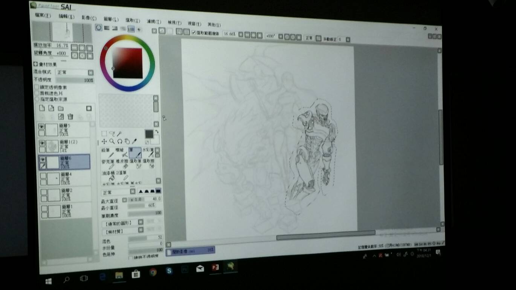This screenshot has height=290, width=516.
Task: Swap foreground and background colors
Action: click(x=156, y=132)
